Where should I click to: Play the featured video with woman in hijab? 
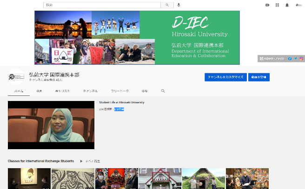[x=51, y=125]
